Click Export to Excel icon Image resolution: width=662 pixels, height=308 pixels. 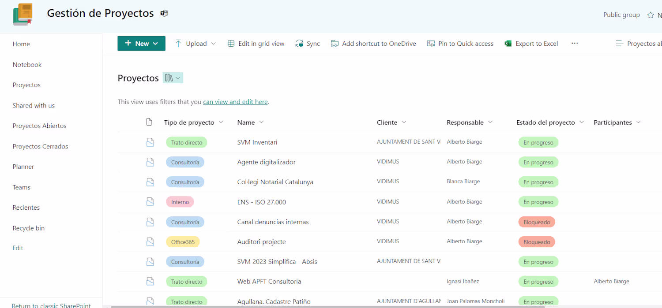tap(508, 44)
